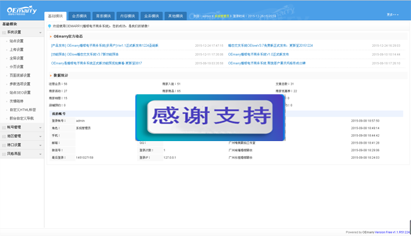Click the 登录IP value 127.0.0.1
Viewport: 411px width, 236px height.
click(169, 158)
